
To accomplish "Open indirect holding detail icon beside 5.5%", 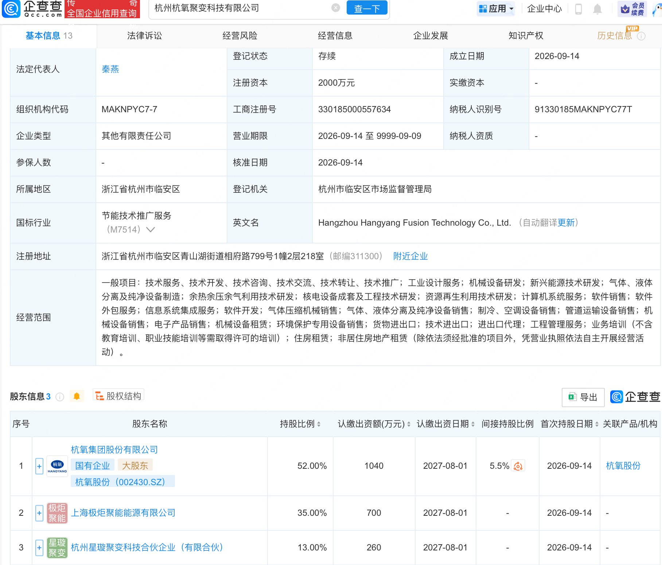I will [x=518, y=466].
